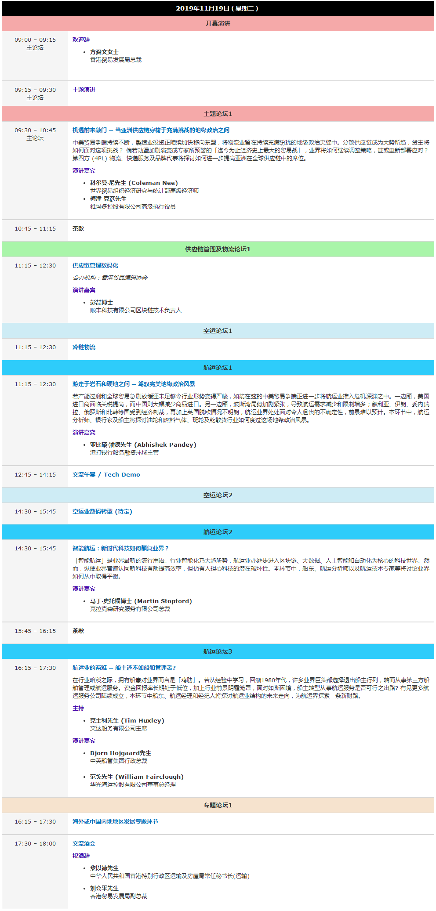Click 航运业的两难 session title link
This screenshot has height=911, width=436.
pos(124,668)
